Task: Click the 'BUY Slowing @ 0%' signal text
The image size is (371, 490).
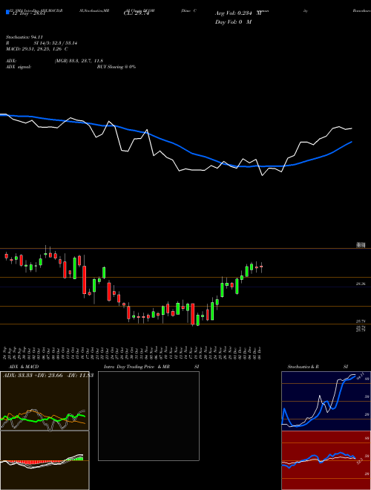Action: (x=116, y=67)
